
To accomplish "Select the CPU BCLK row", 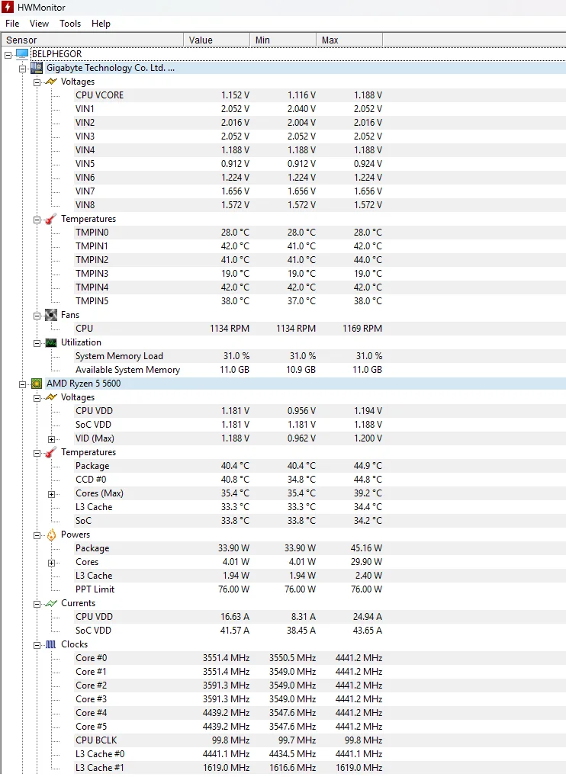I will pos(228,740).
